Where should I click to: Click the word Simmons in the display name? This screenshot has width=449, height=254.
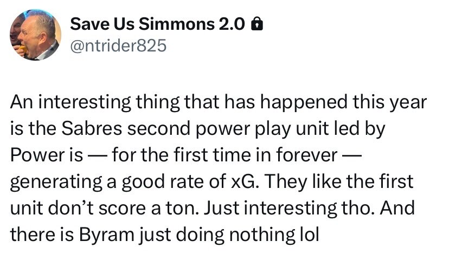(177, 24)
